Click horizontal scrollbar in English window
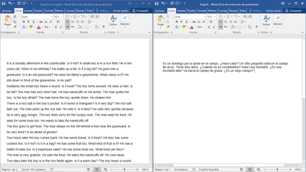 pyautogui.click(x=229, y=165)
